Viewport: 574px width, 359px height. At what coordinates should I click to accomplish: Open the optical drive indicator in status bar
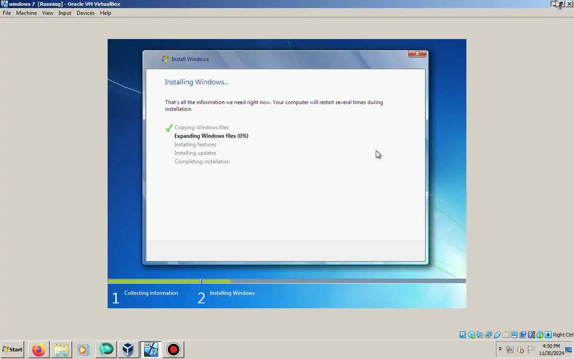coord(471,334)
